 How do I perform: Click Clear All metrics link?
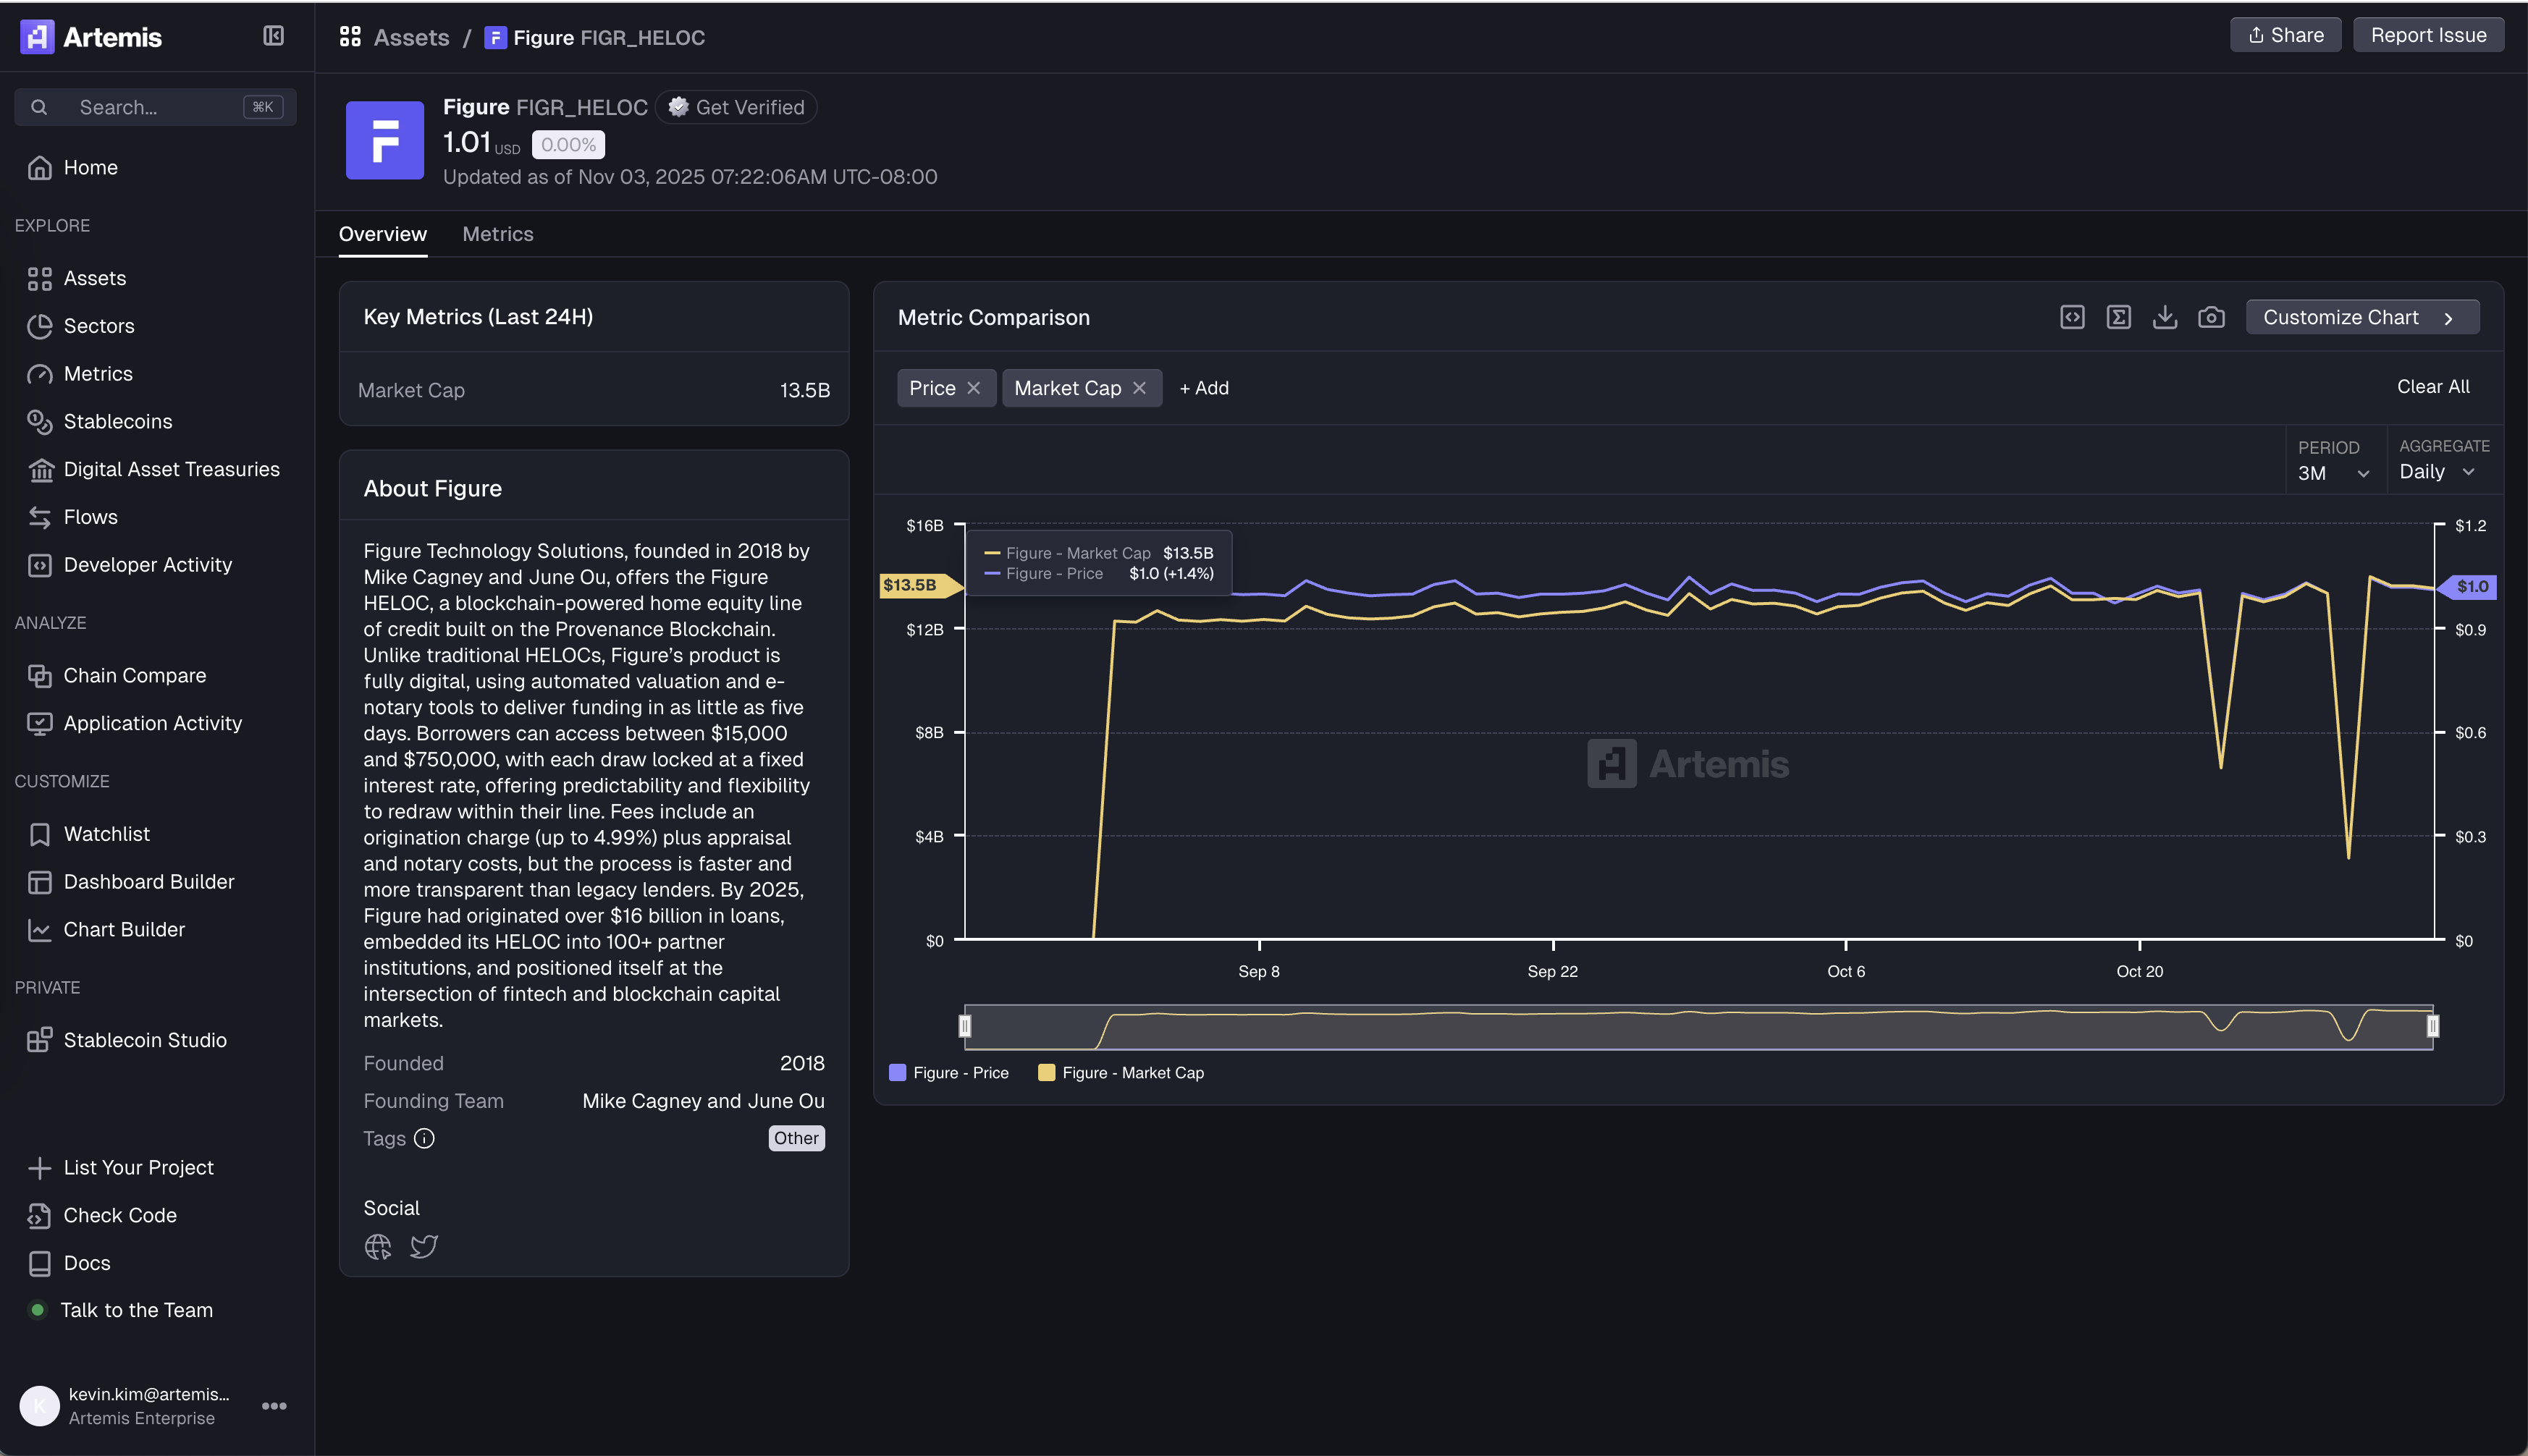pyautogui.click(x=2432, y=386)
